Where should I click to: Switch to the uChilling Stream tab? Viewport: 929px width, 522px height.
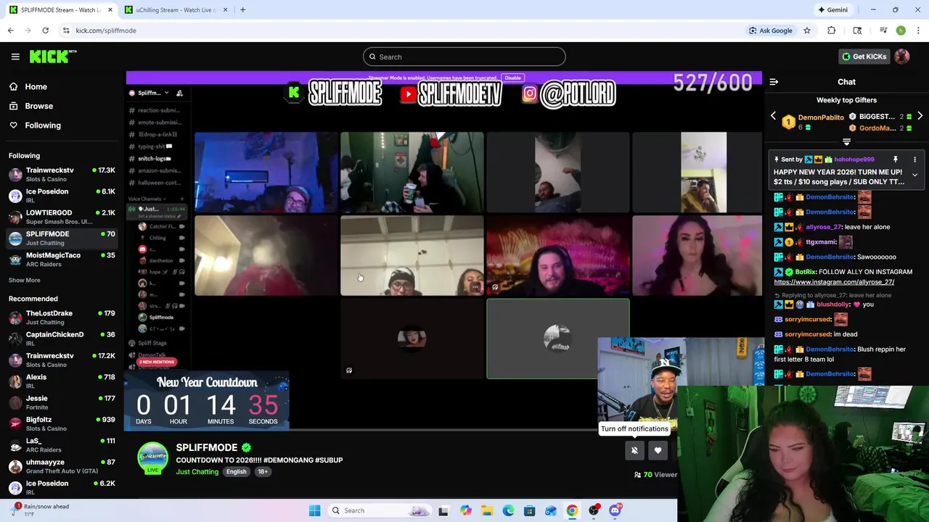point(176,10)
